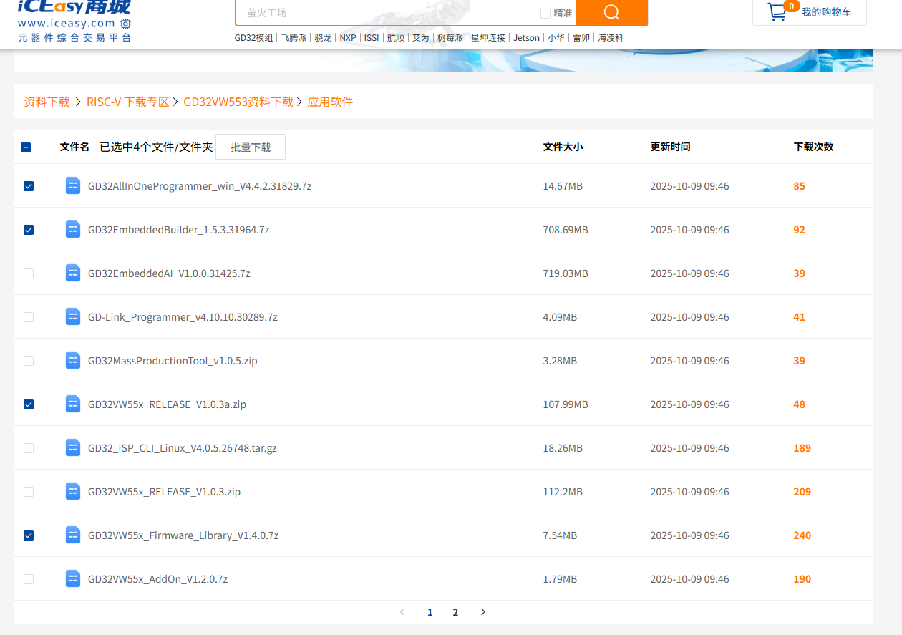The width and height of the screenshot is (902, 635).
Task: Go to previous page with left chevron
Action: coord(402,611)
